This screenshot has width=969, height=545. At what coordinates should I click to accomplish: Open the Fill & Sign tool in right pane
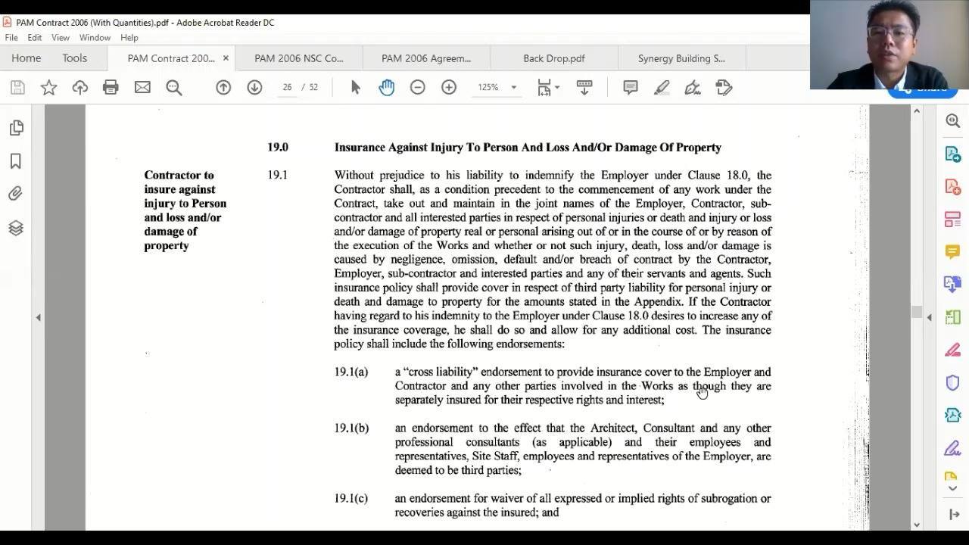coord(952,448)
